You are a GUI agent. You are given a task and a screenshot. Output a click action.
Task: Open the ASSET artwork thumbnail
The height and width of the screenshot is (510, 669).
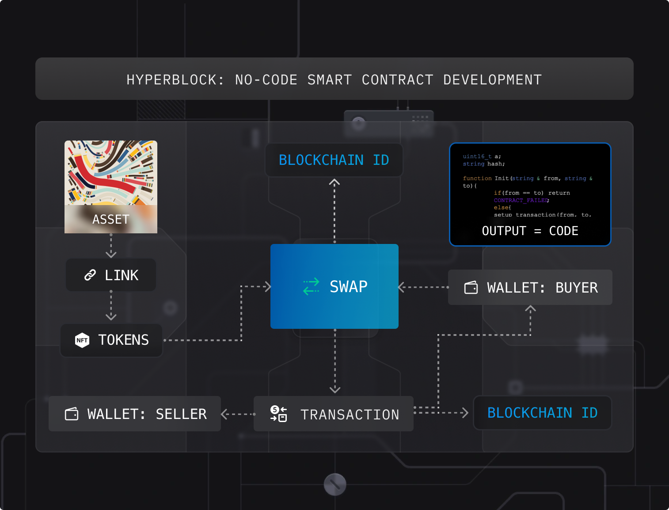click(111, 173)
